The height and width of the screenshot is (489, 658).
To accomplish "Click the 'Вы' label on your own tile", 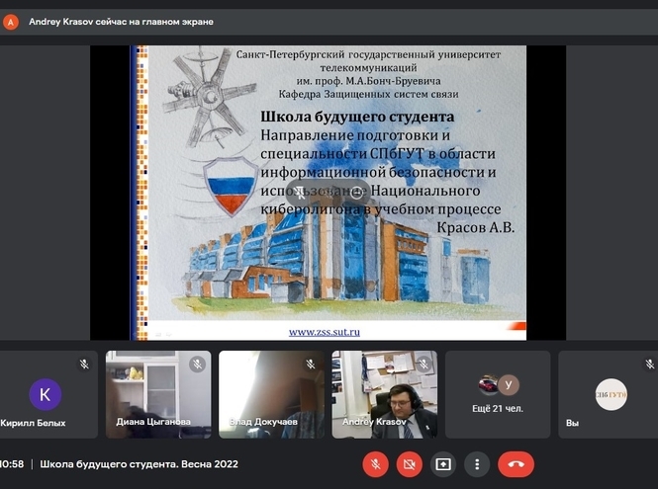I will pos(572,423).
